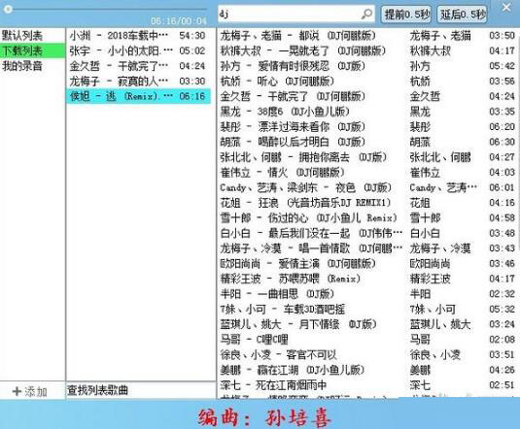Choose 马哥 - C哩C哩 result
Viewport: 520px width, 429px height.
[x=367, y=340]
